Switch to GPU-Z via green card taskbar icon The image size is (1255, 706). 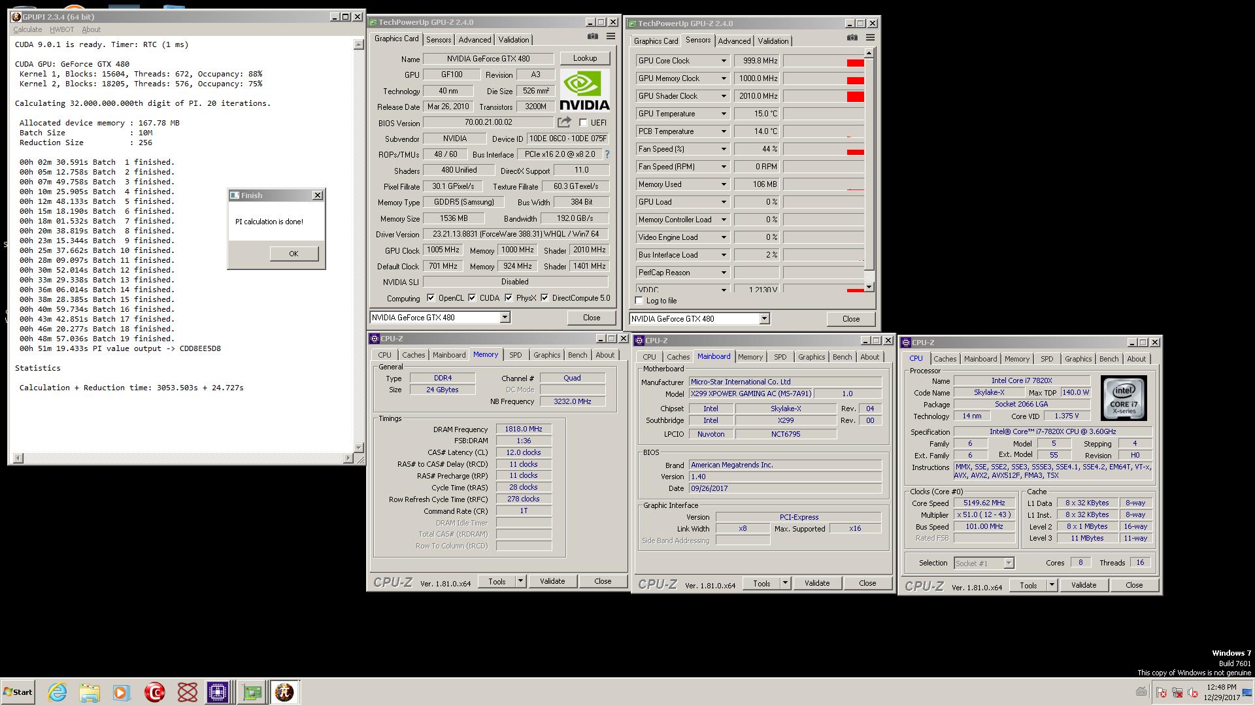[252, 692]
